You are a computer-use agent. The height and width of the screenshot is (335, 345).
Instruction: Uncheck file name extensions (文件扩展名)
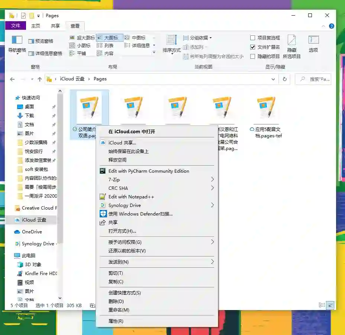point(252,47)
